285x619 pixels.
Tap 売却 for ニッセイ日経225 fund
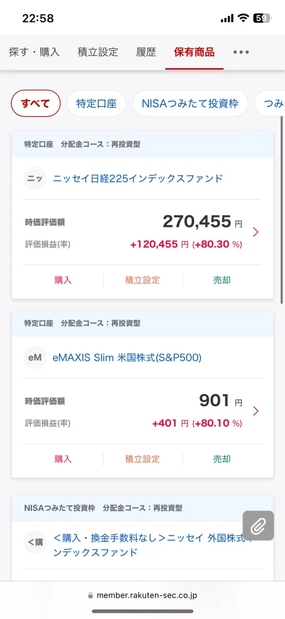tap(222, 280)
